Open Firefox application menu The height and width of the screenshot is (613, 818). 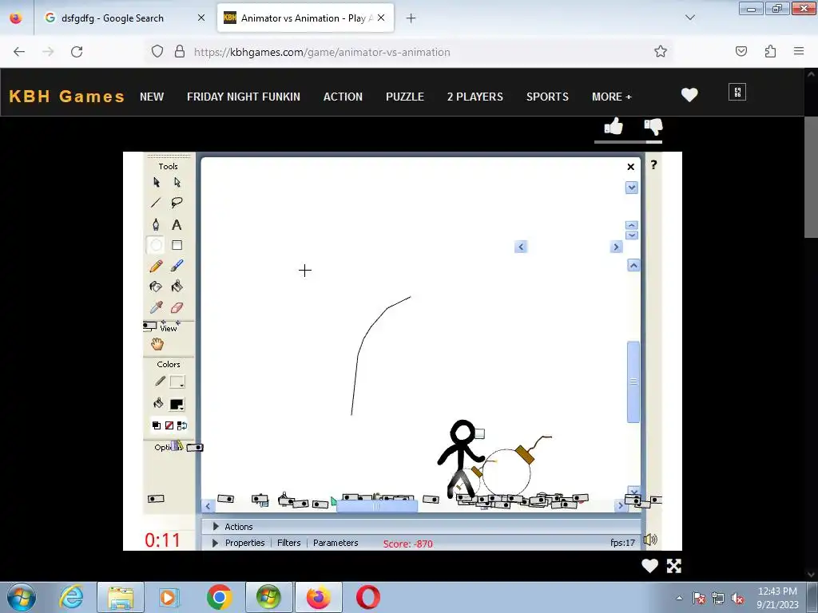coord(799,51)
